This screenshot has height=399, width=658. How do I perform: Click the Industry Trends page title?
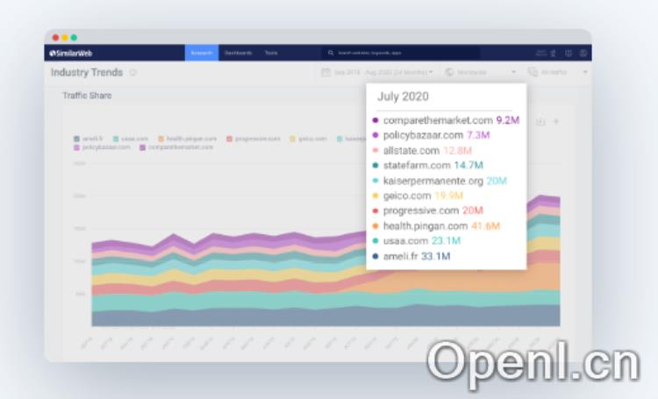point(87,72)
